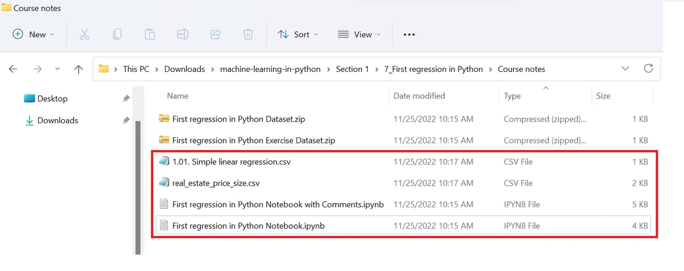This screenshot has height=271, width=684.
Task: Select Downloads in the navigation pane
Action: pos(57,120)
